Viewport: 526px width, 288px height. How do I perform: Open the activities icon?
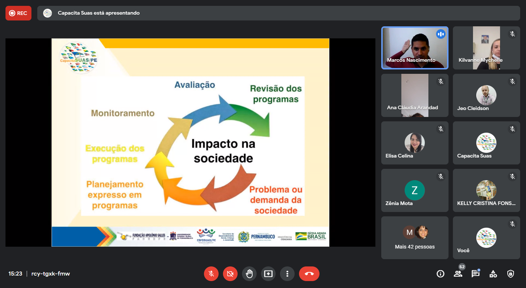[493, 274]
